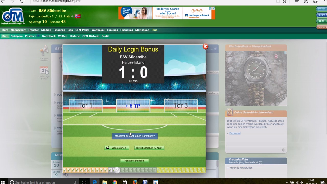The width and height of the screenshot is (327, 184).
Task: Open the Friendlies menu
Action: 127,30
